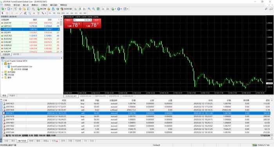This screenshot has height=147, width=274.
Task: Select the arrow cursor tool
Action: (2, 13)
